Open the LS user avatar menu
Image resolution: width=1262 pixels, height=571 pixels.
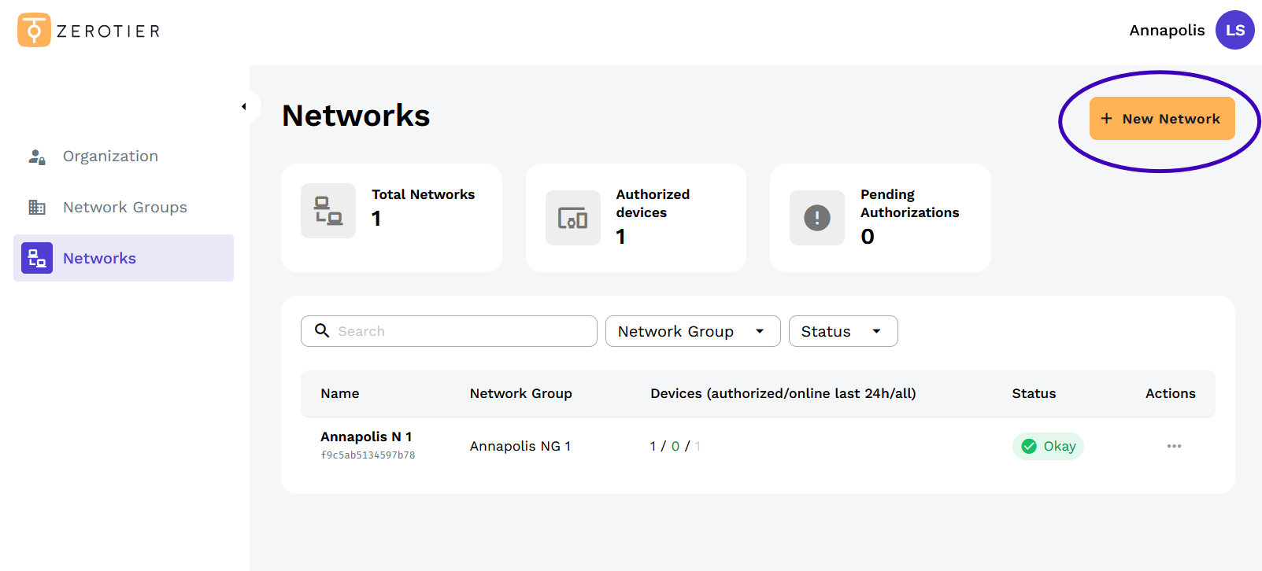1234,30
